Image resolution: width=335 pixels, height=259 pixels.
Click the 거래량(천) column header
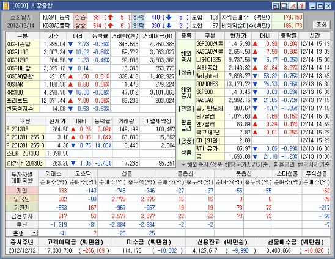point(125,36)
